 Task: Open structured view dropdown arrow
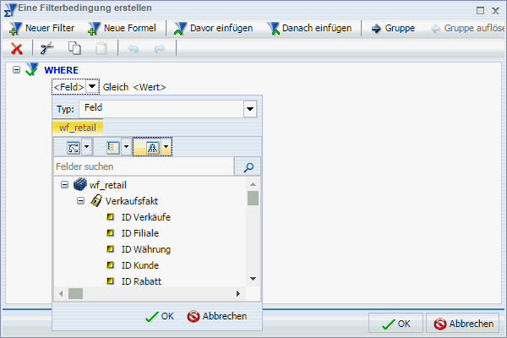tap(166, 146)
